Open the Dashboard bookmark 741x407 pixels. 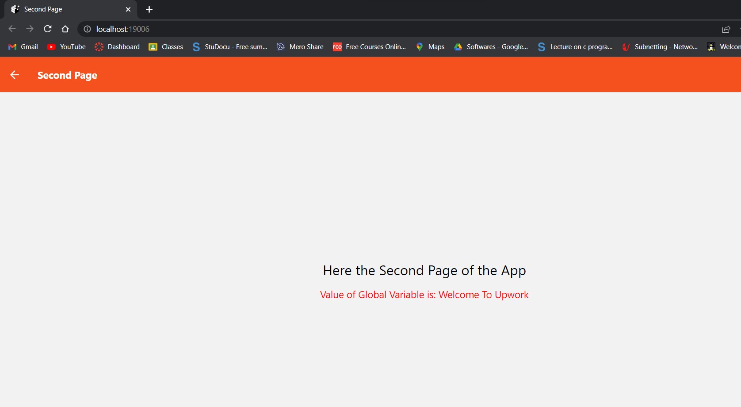coord(117,47)
